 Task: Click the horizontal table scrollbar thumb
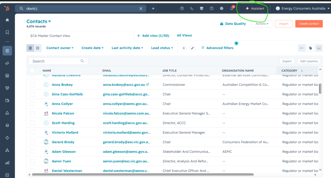[143, 175]
